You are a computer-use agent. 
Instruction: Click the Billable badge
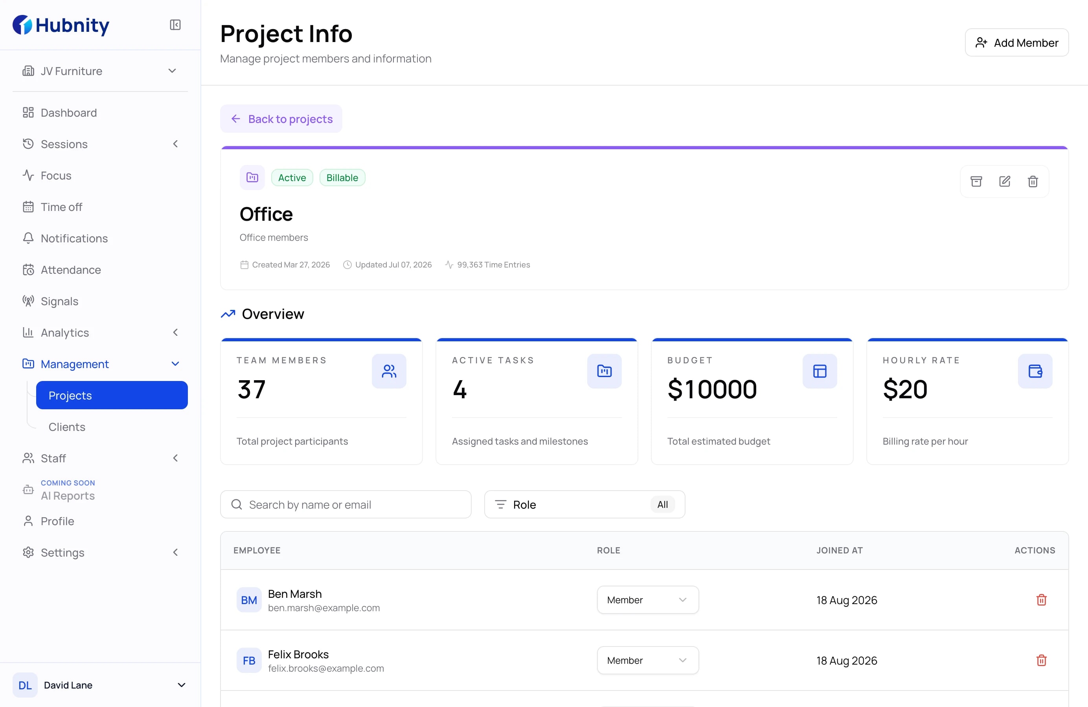pyautogui.click(x=342, y=178)
